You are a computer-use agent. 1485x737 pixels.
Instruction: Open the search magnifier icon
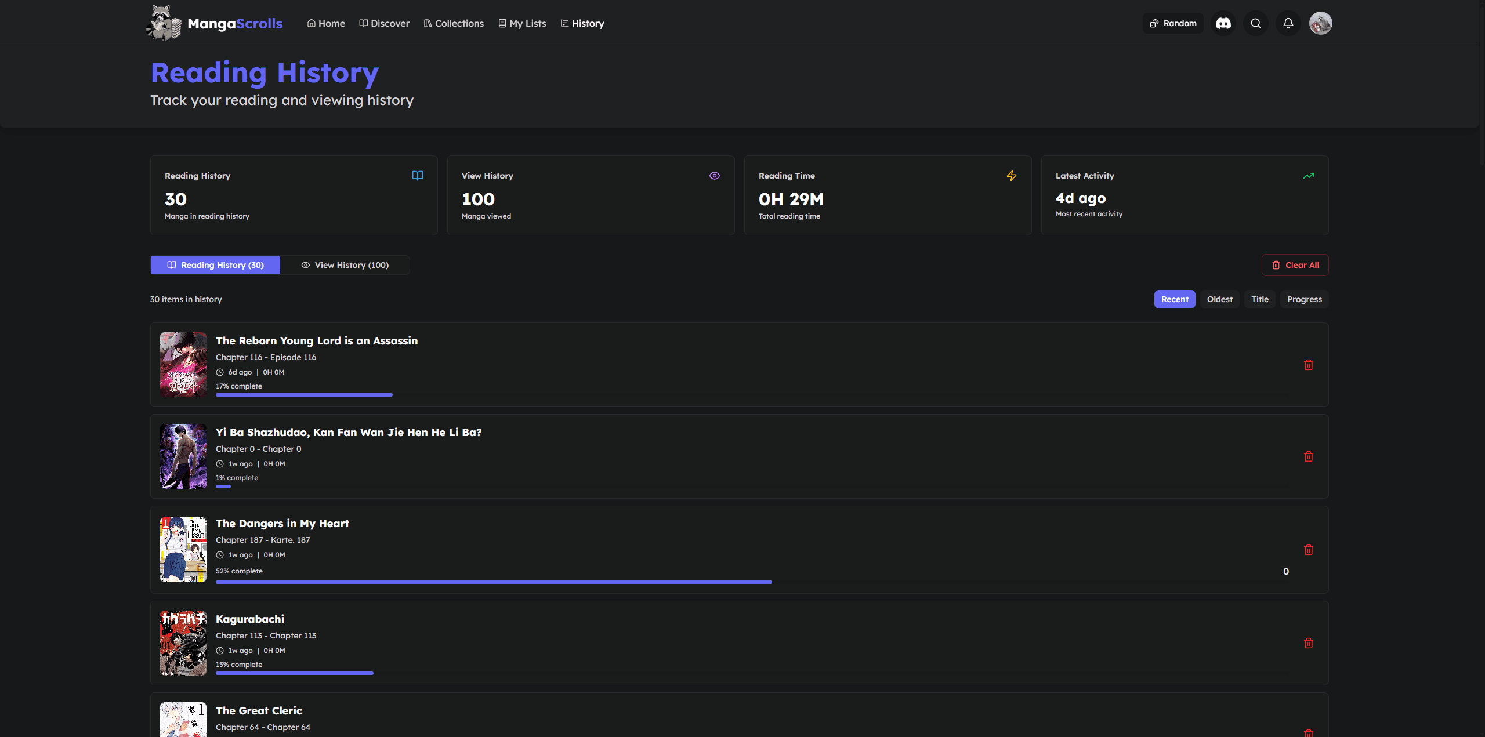pos(1256,23)
